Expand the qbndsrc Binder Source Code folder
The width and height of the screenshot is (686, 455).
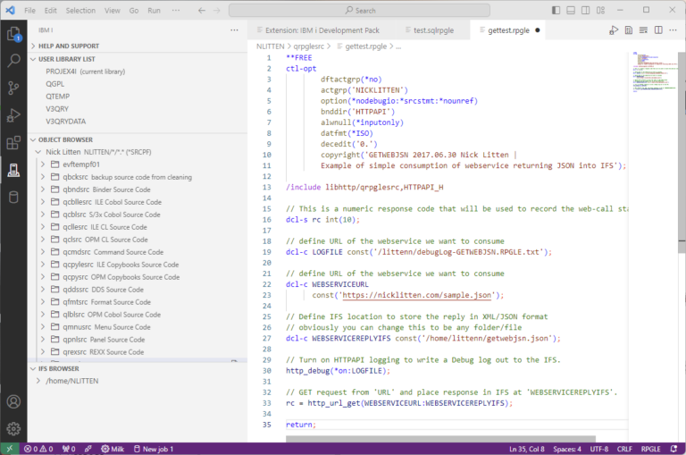click(43, 190)
